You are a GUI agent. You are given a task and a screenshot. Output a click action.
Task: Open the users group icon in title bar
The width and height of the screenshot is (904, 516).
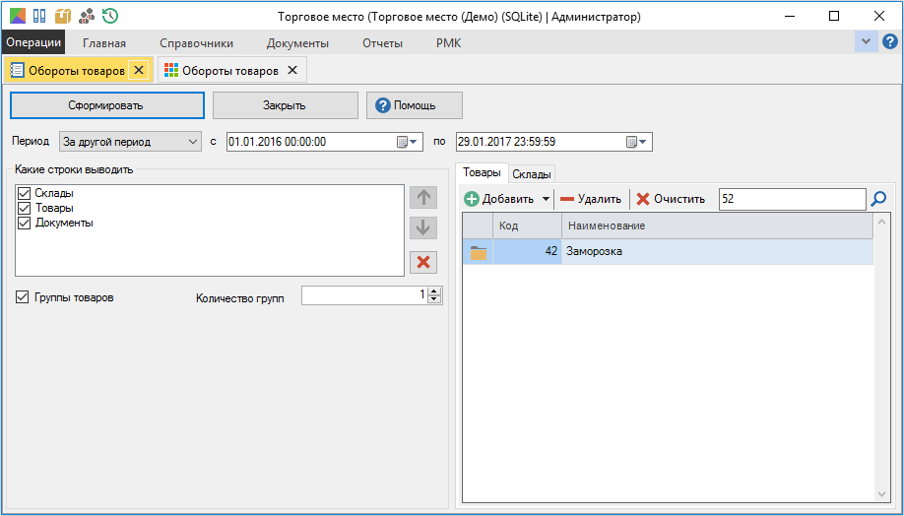point(87,16)
